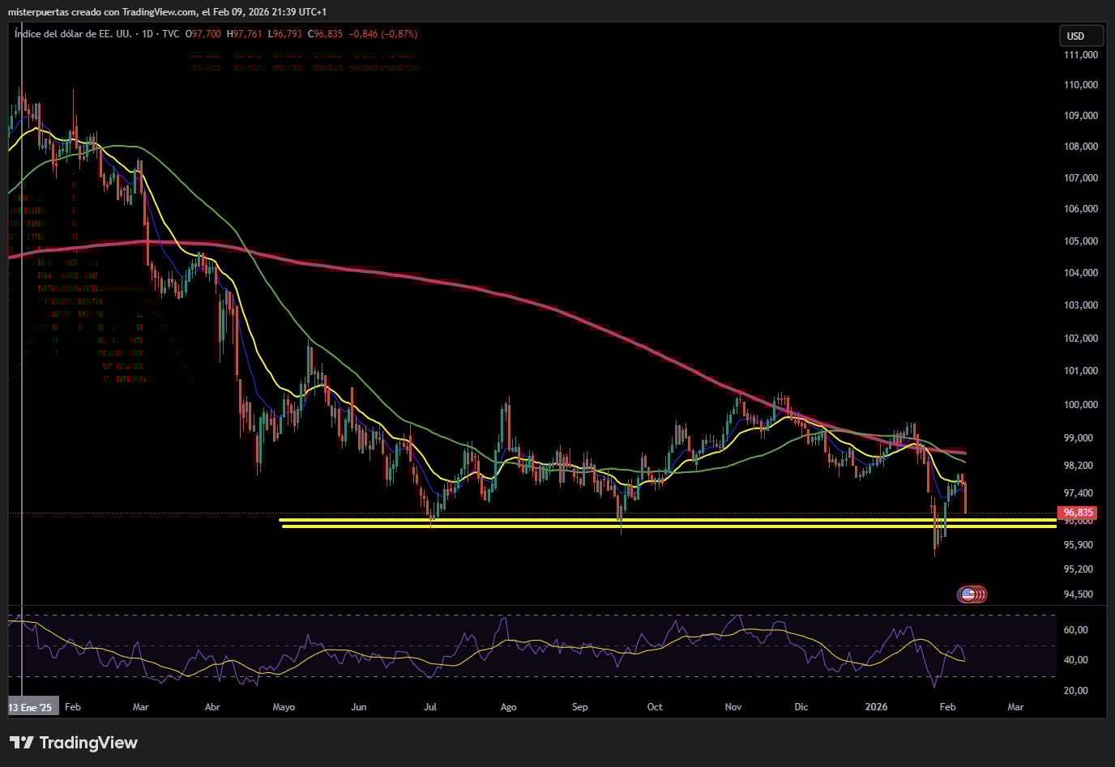Screen dimensions: 1115x767
Task: Click the 95,200 price axis label
Action: 1078,569
